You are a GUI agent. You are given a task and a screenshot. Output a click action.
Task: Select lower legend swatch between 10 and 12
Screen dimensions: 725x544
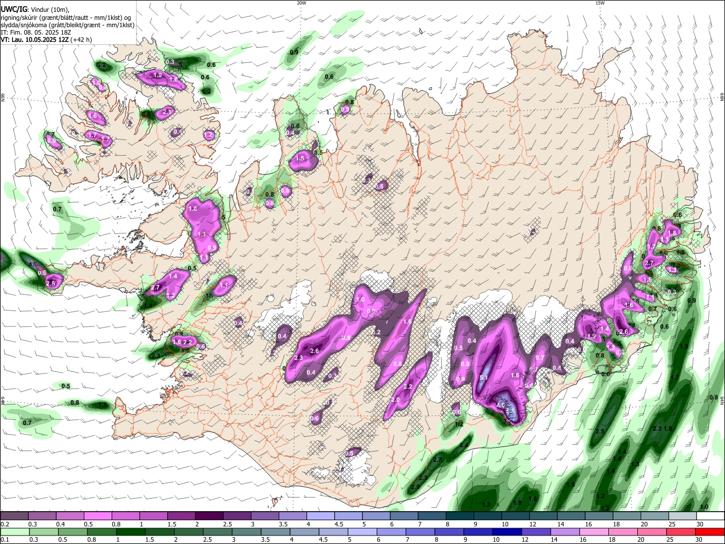tap(506, 532)
